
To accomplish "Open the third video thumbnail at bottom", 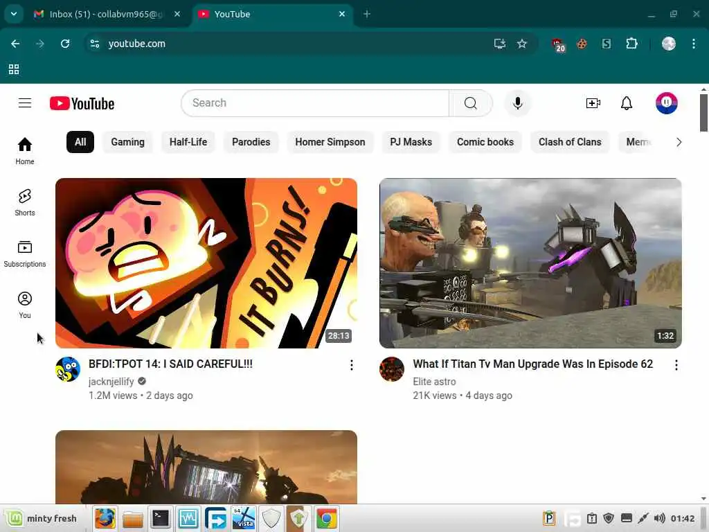I will pos(206,467).
